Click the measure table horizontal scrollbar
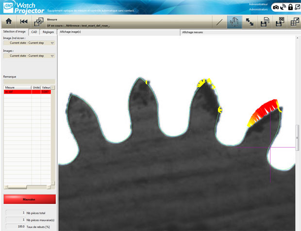 pos(27,187)
